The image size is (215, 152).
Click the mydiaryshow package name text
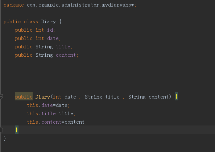[118, 5]
